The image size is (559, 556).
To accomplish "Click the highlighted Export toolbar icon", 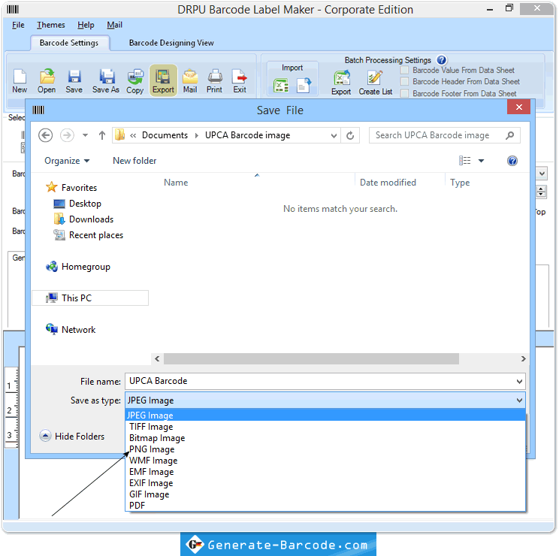I will click(163, 80).
